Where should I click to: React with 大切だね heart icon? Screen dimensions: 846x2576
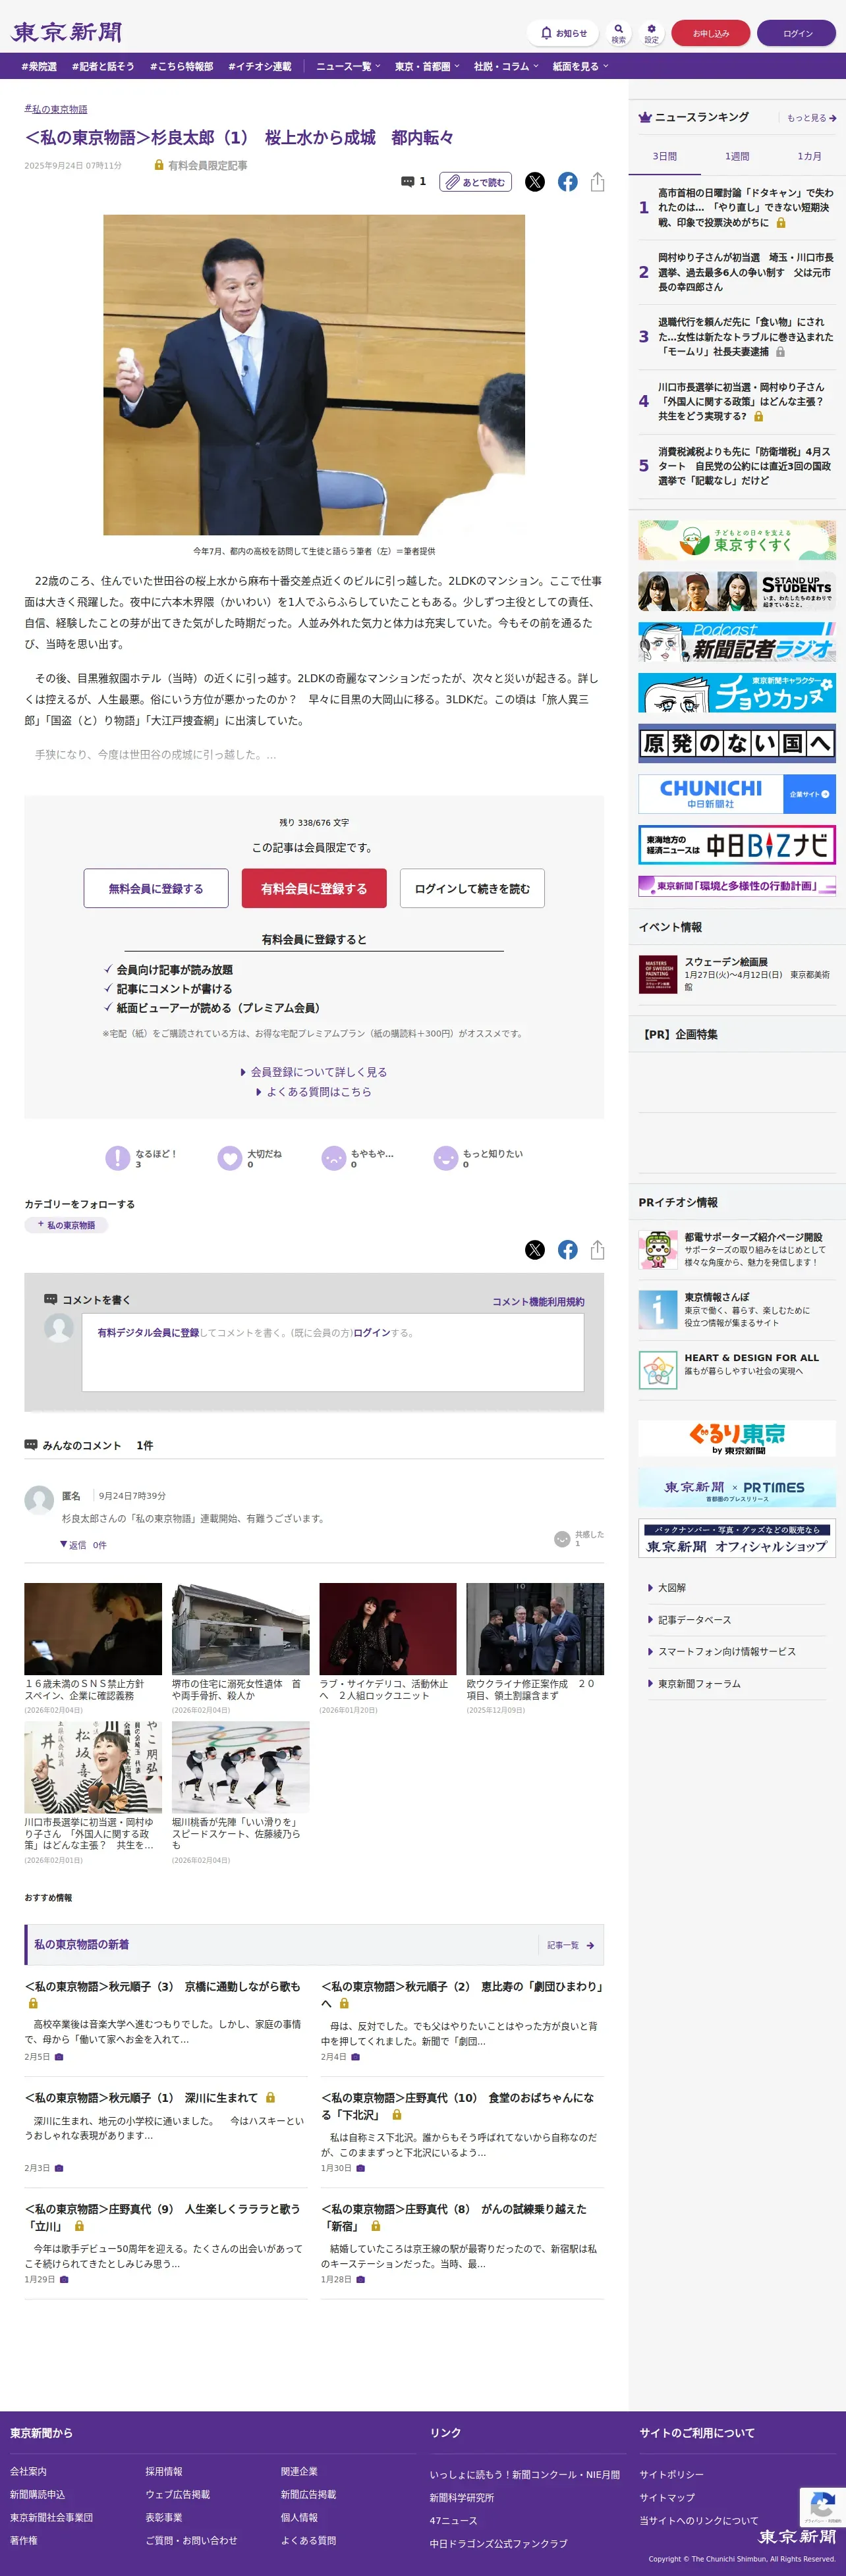[230, 1158]
